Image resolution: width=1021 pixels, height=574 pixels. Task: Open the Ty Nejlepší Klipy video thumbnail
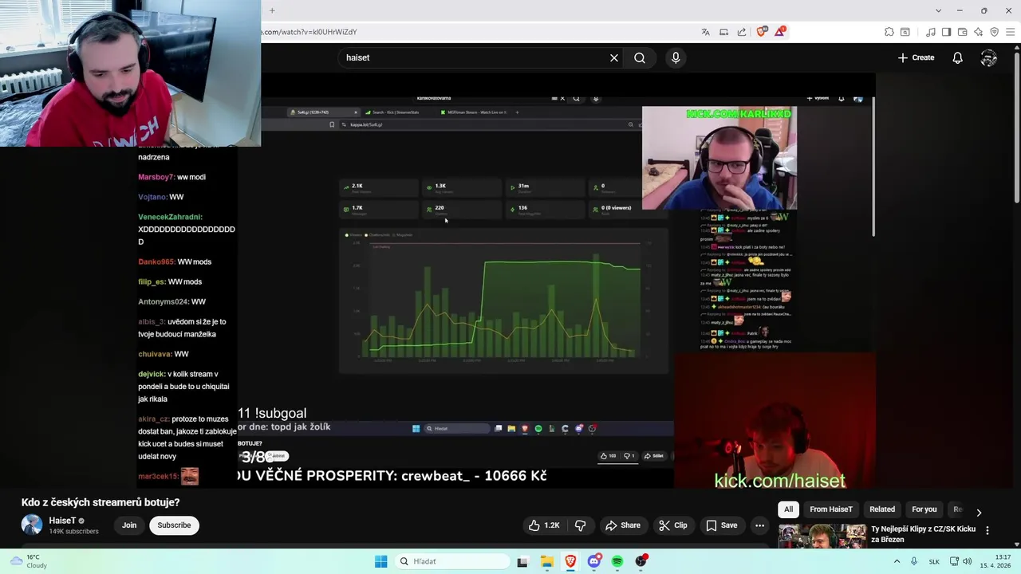[822, 537]
